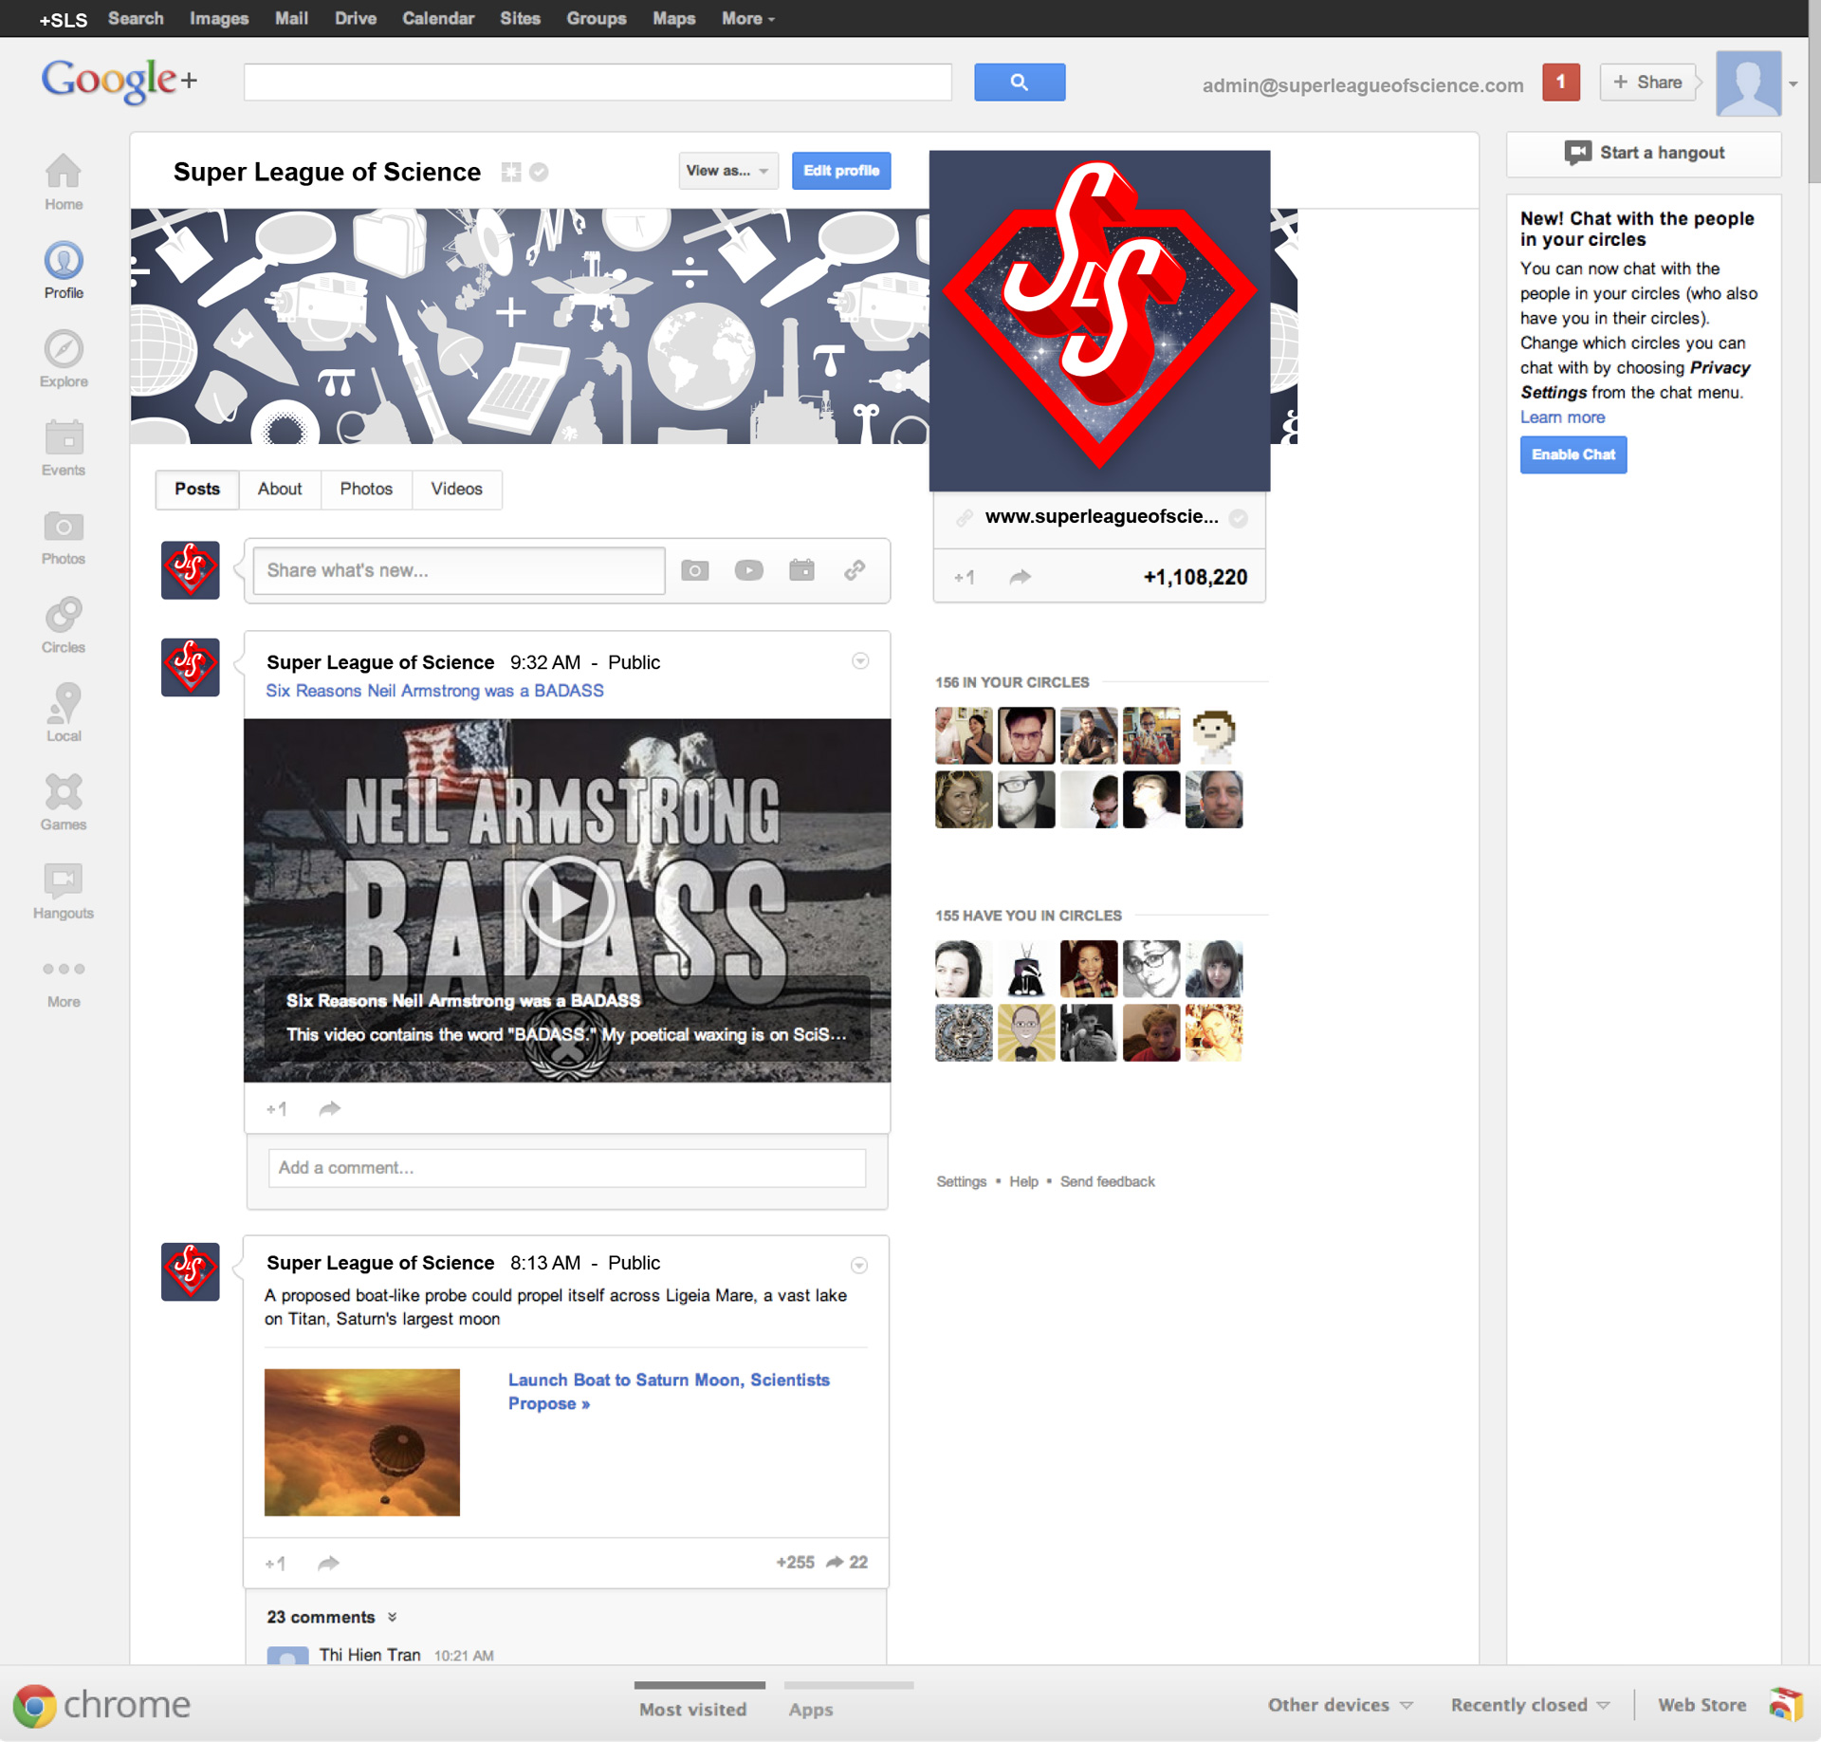Select the Apps tab
Viewport: 1821px width, 1742px height.
click(811, 1708)
